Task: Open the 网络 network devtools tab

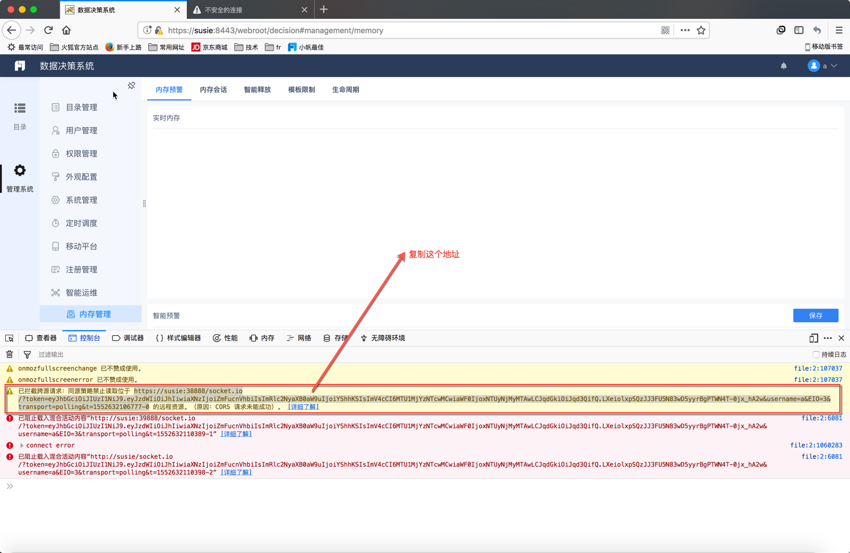Action: (x=299, y=338)
